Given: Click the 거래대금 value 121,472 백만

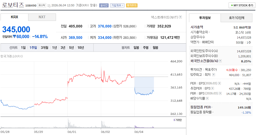Looking at the screenshot, I should pos(170,38).
